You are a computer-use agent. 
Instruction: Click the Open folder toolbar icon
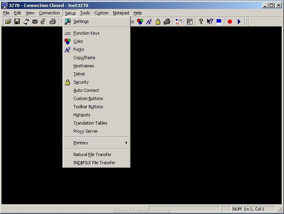[8, 22]
